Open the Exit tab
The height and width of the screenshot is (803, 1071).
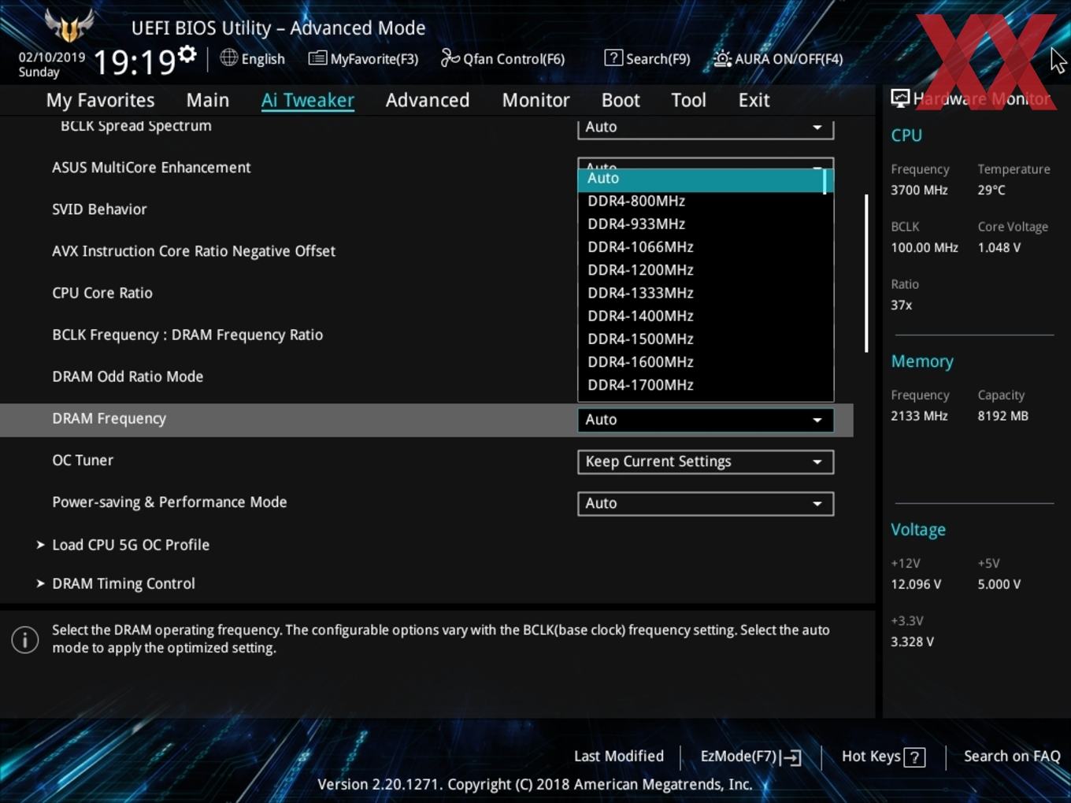(754, 100)
